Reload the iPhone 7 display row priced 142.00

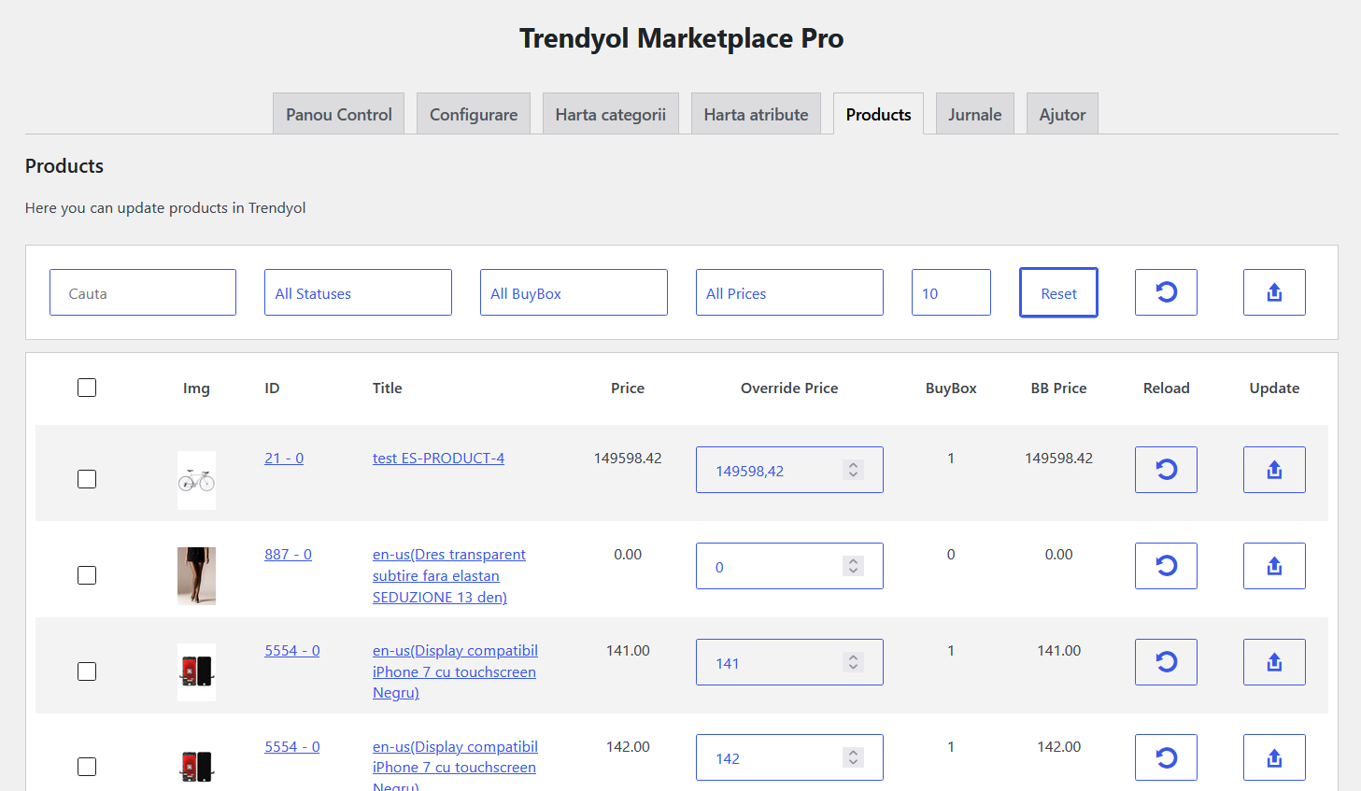[1166, 757]
